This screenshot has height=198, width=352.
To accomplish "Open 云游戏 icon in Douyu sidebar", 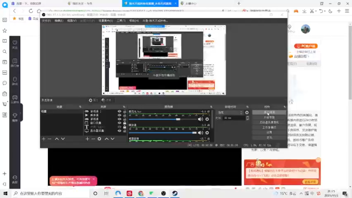I will click(x=15, y=99).
